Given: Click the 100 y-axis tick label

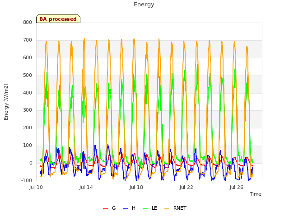Looking at the screenshot, I should [x=28, y=146].
